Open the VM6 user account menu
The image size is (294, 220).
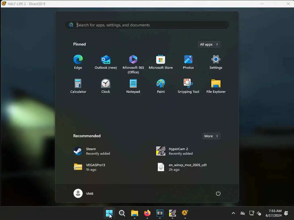point(84,193)
